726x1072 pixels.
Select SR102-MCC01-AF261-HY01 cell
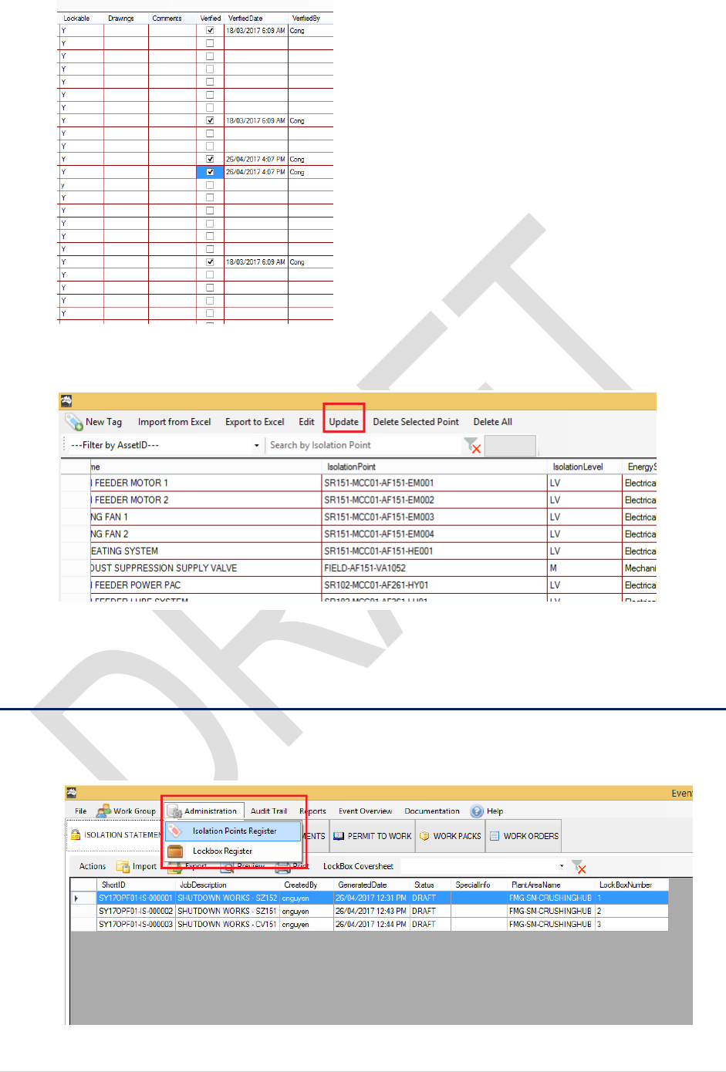(x=434, y=585)
